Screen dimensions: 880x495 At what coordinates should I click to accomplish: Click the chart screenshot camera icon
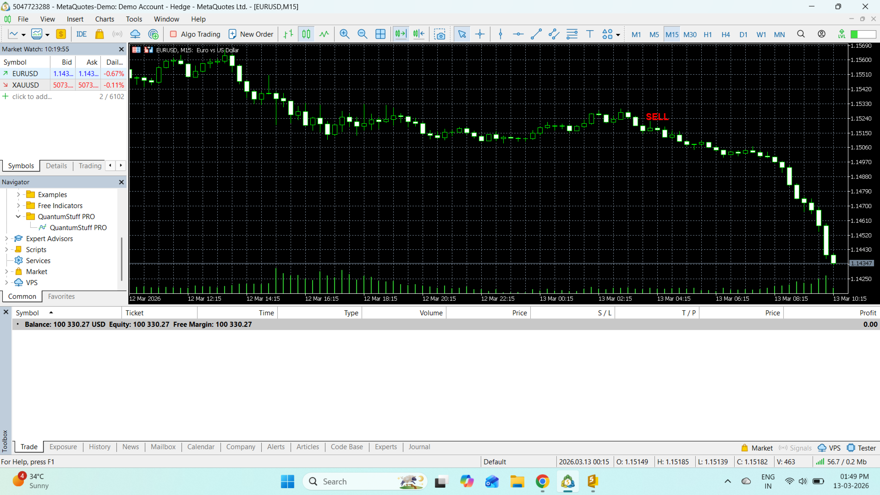[440, 34]
